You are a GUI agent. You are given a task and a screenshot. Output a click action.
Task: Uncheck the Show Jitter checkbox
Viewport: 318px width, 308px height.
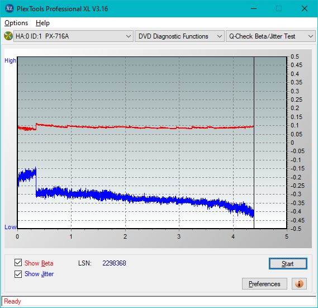pyautogui.click(x=18, y=274)
